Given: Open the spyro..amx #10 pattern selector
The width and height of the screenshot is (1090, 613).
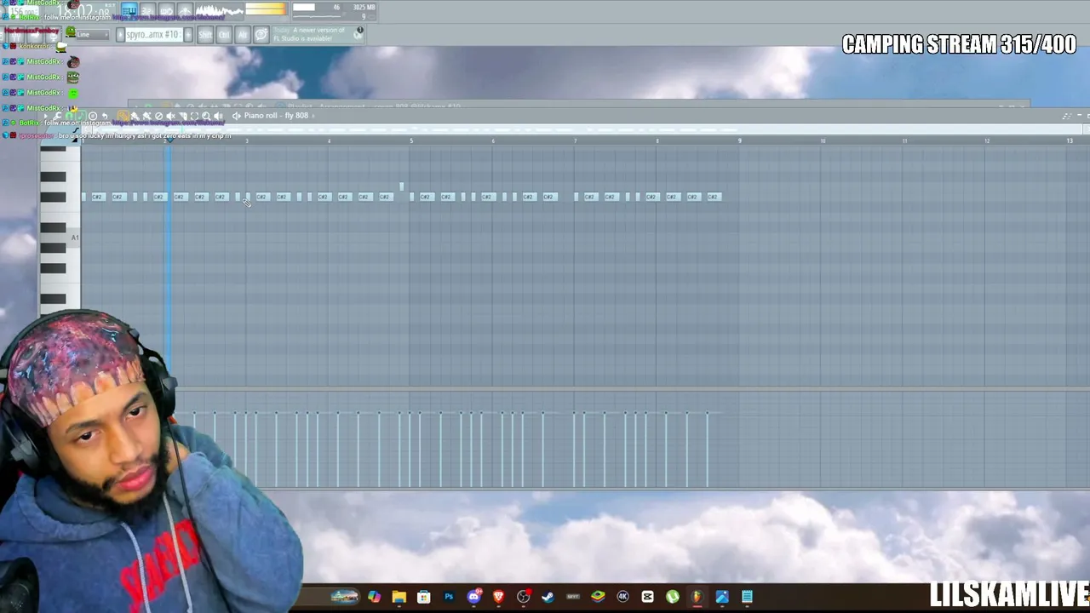Looking at the screenshot, I should (x=153, y=35).
